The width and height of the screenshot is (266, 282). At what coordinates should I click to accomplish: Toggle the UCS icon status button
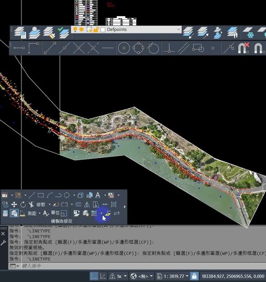click(94, 276)
